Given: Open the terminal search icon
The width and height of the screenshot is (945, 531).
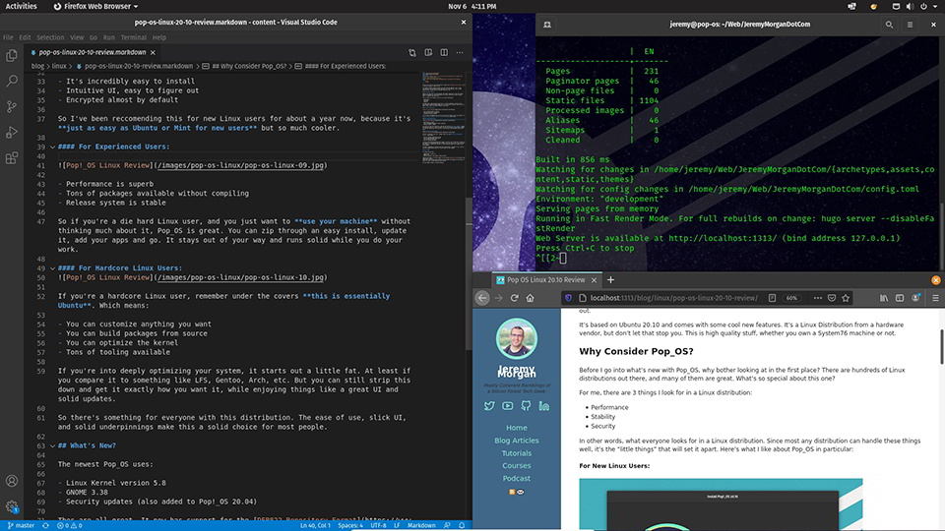Looking at the screenshot, I should [889, 25].
